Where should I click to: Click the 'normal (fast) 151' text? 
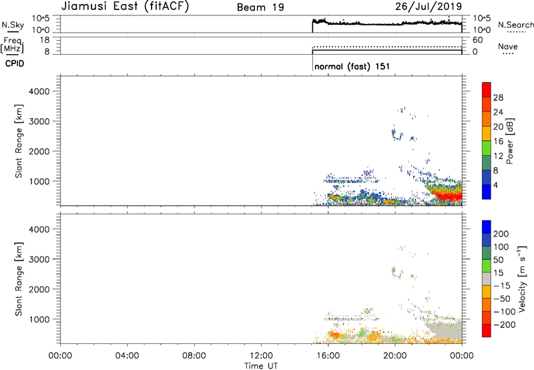[352, 66]
